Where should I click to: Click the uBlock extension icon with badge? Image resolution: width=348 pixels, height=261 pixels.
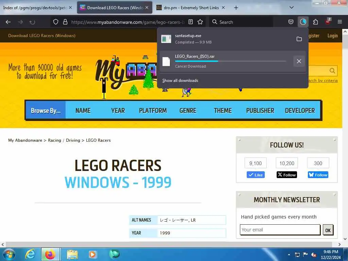click(x=328, y=21)
